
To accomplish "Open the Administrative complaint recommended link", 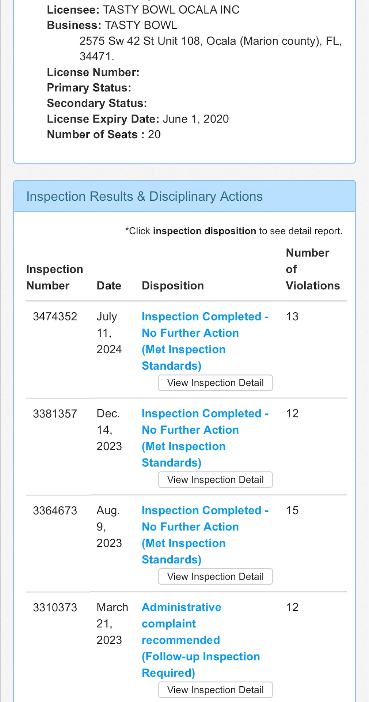I will click(x=200, y=639).
